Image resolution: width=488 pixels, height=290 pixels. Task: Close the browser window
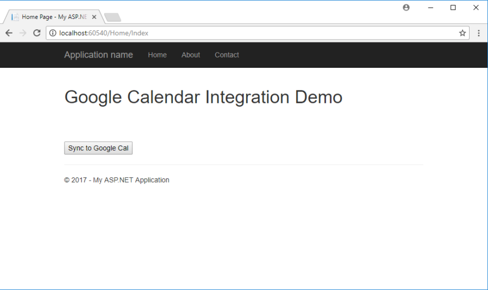pos(476,8)
